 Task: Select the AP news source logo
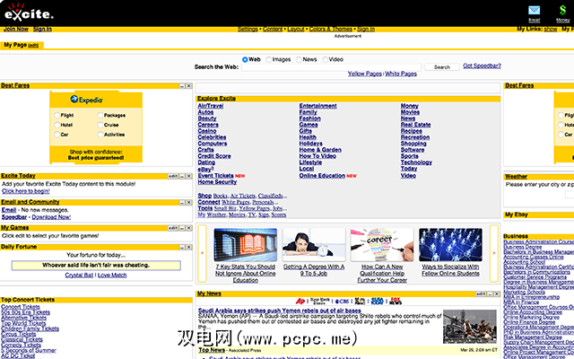[x=300, y=302]
